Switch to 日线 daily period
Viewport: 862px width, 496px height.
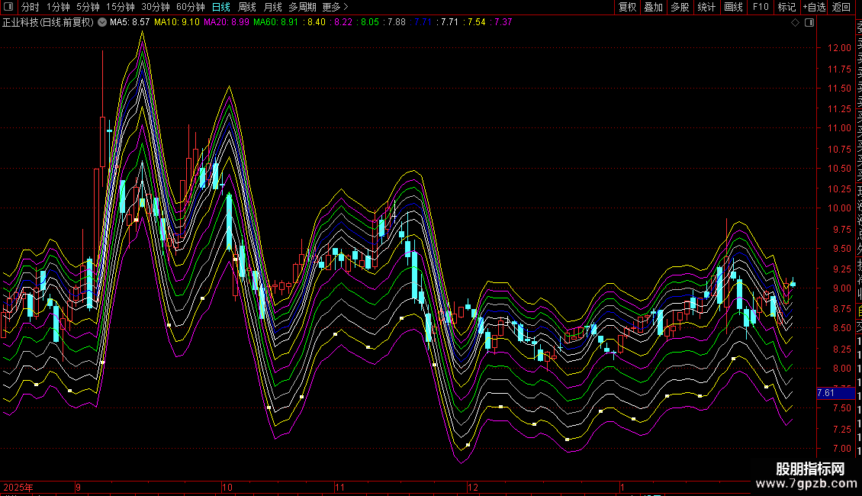coord(220,7)
